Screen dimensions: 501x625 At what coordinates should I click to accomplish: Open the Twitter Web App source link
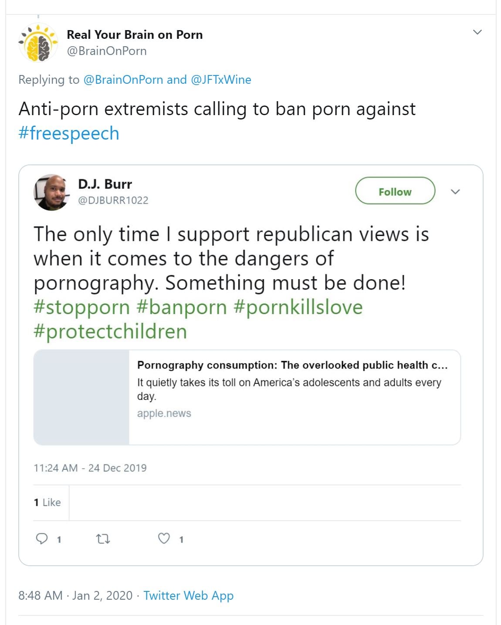(x=188, y=595)
